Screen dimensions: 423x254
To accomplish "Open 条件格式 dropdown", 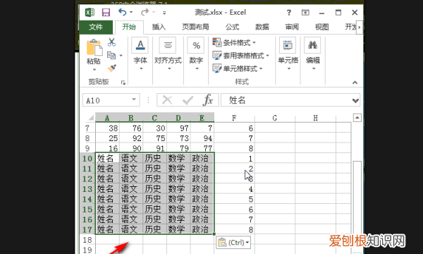I will pos(234,42).
